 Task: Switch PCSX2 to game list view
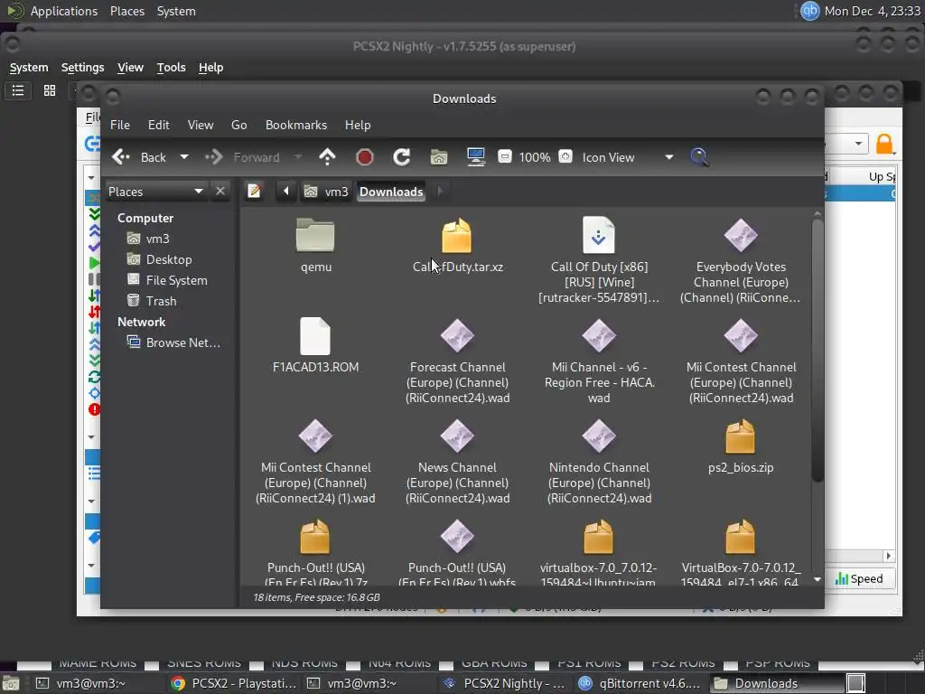[18, 91]
